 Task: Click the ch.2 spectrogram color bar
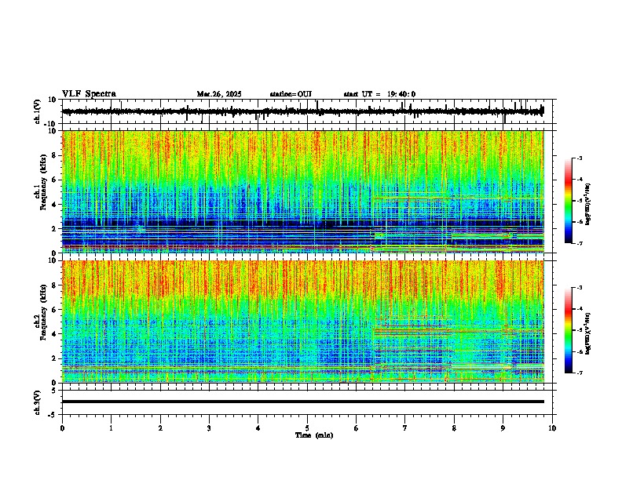coord(569,330)
